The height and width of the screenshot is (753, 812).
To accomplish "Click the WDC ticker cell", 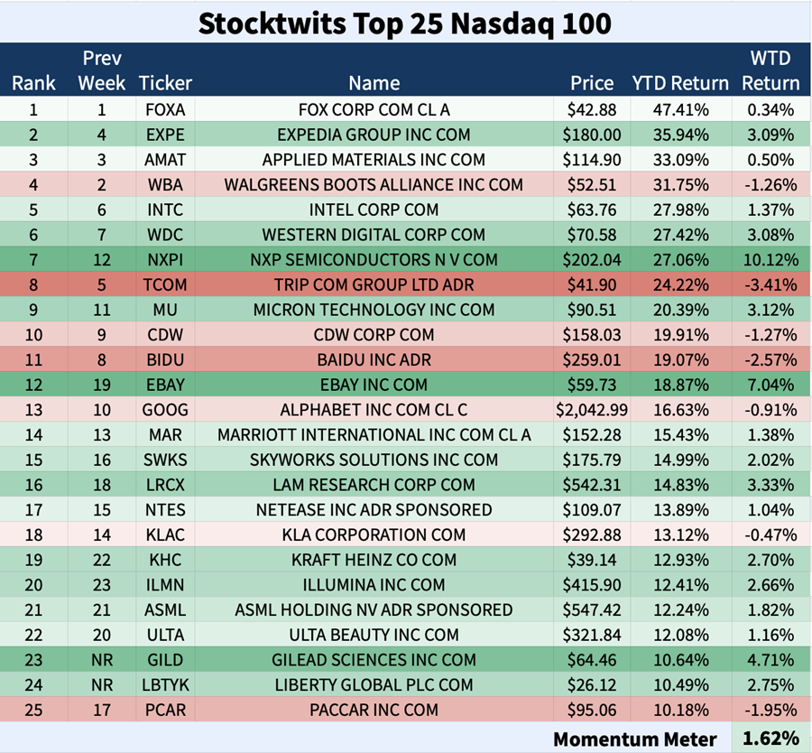I will click(165, 235).
